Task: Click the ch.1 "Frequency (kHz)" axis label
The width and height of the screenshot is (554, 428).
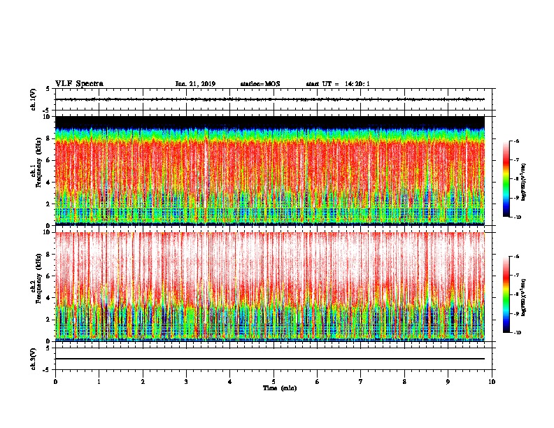Action: pyautogui.click(x=38, y=162)
